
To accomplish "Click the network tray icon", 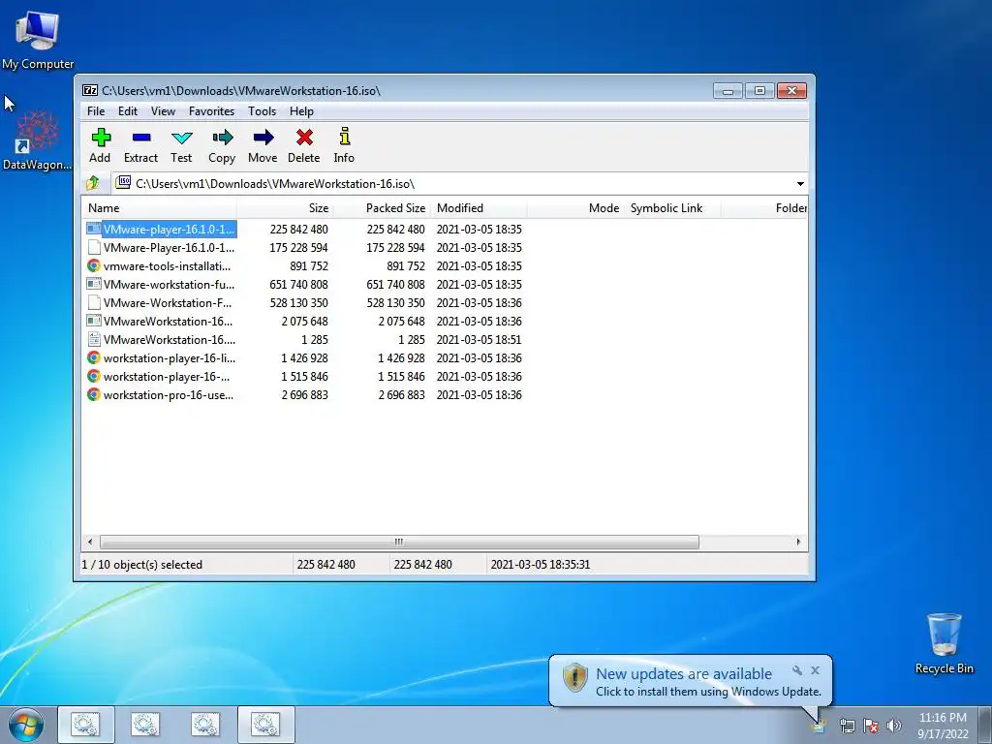I will (847, 726).
